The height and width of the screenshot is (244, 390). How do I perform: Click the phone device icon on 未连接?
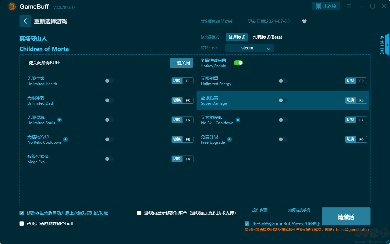click(318, 6)
